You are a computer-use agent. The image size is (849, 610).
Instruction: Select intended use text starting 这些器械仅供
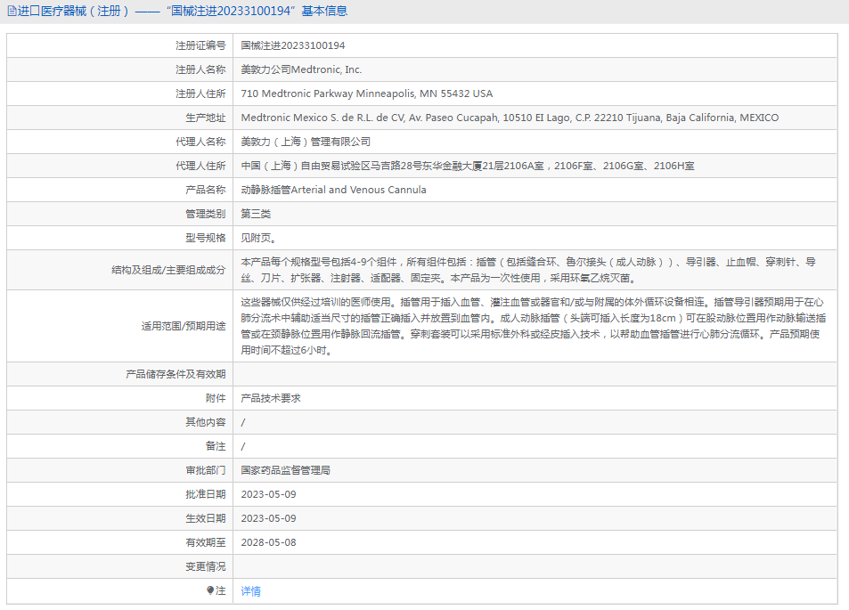click(534, 326)
